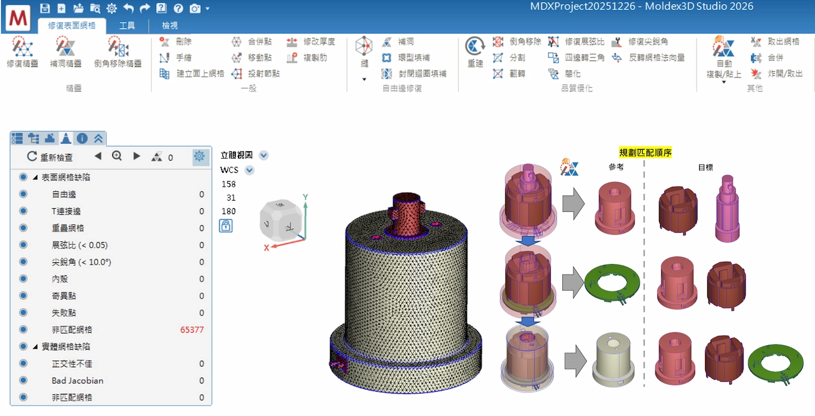Open the 立體視圖 view dropdown
The height and width of the screenshot is (416, 815).
264,155
